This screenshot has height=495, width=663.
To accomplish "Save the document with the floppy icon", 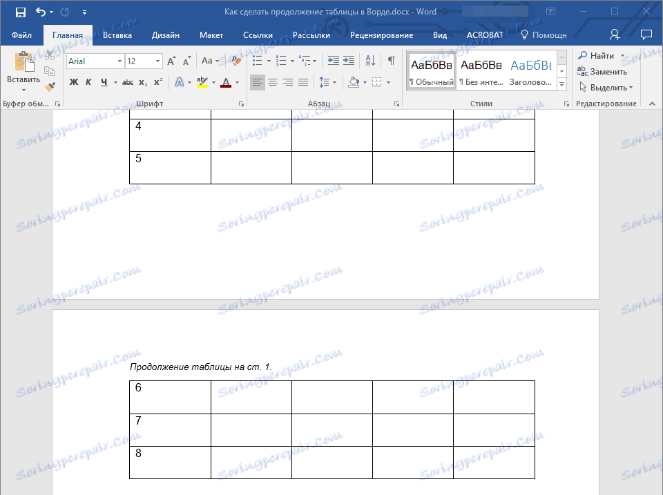I will tap(20, 12).
